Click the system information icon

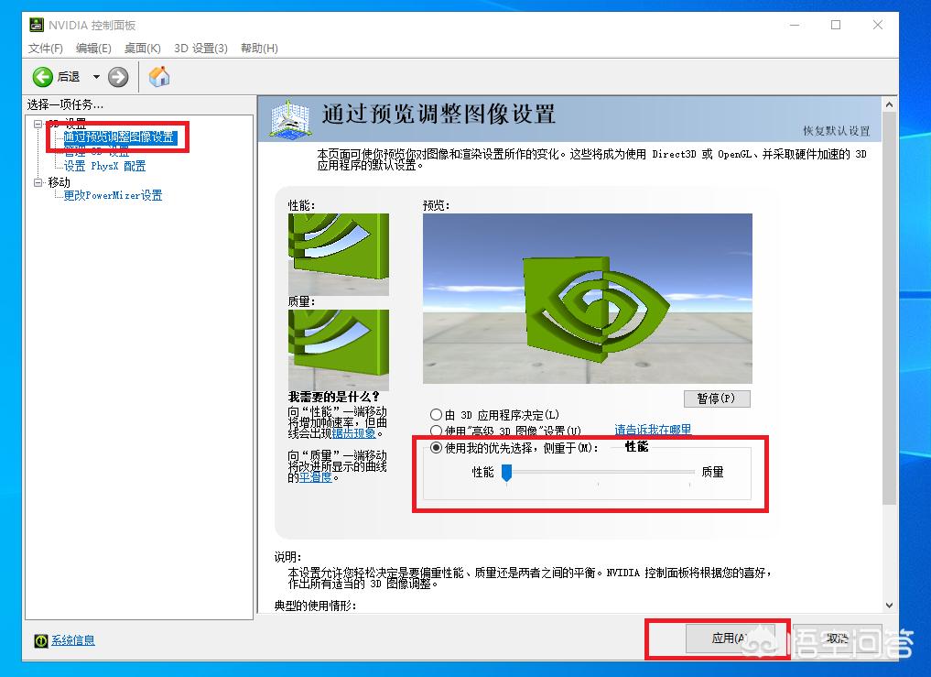pos(41,640)
